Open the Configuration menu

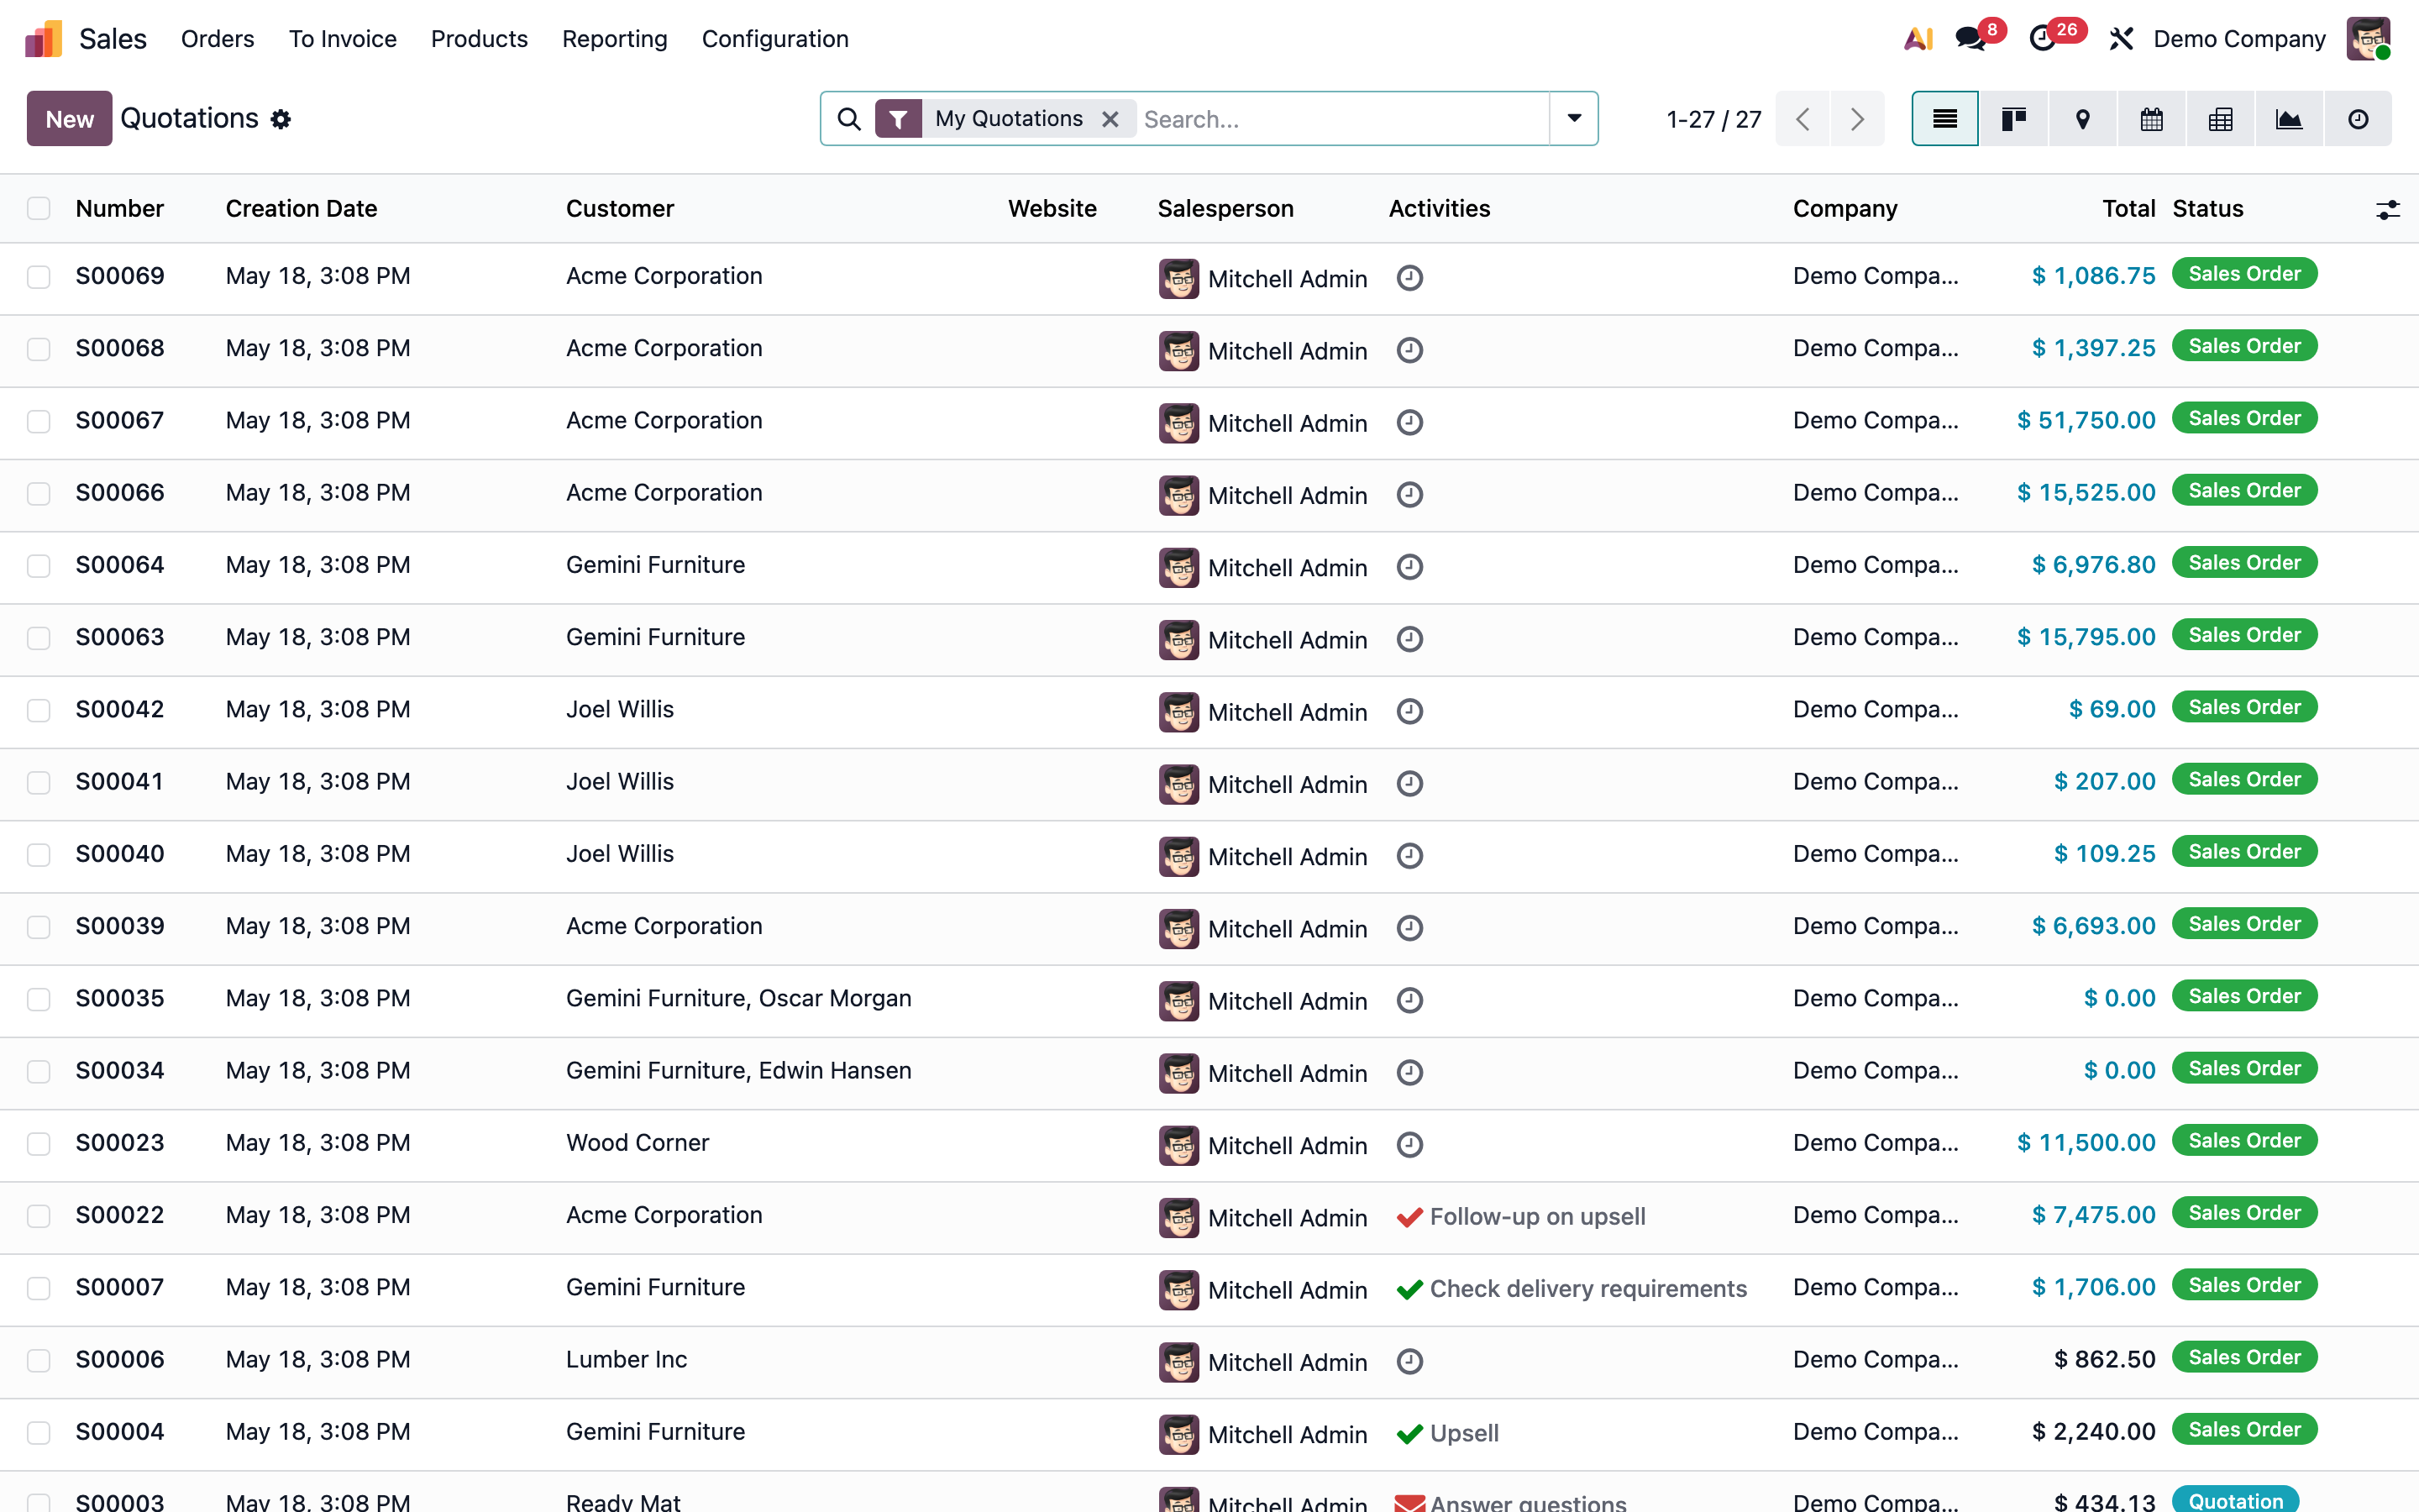pyautogui.click(x=774, y=39)
